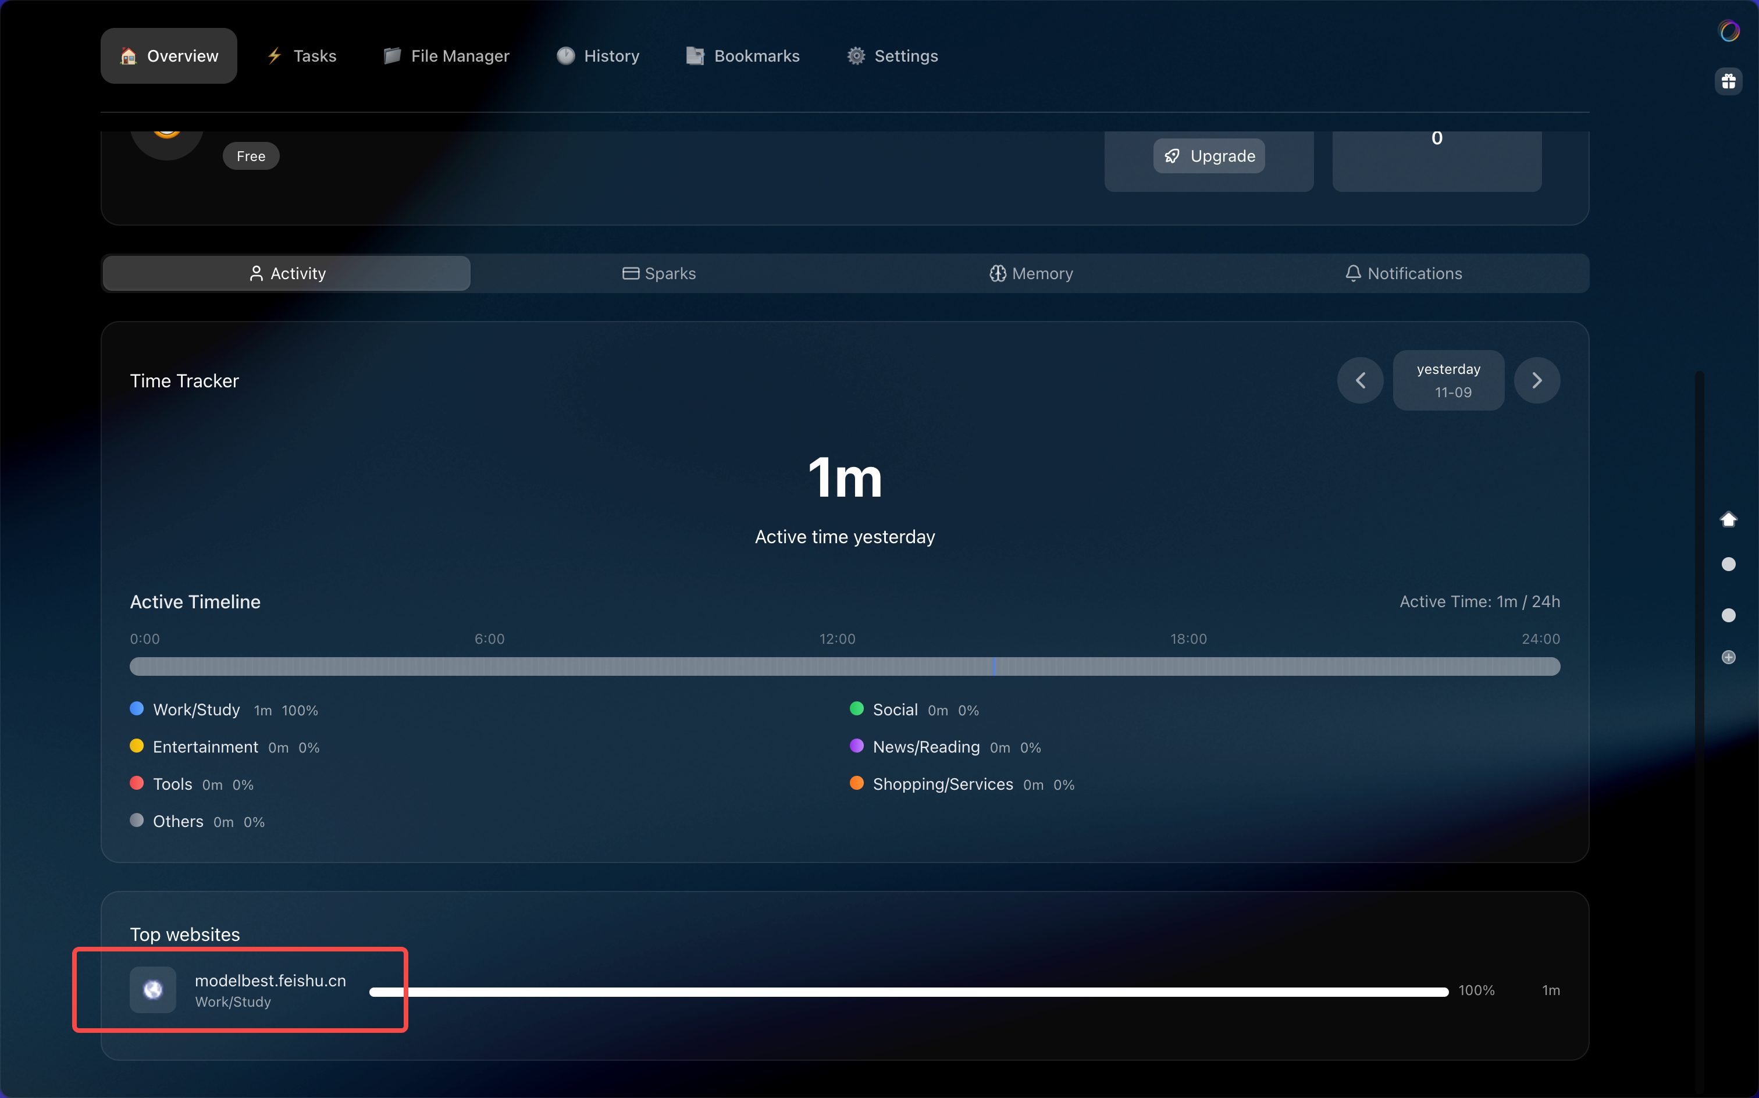Viewport: 1759px width, 1098px height.
Task: Open the Notifications tab
Action: coord(1403,274)
